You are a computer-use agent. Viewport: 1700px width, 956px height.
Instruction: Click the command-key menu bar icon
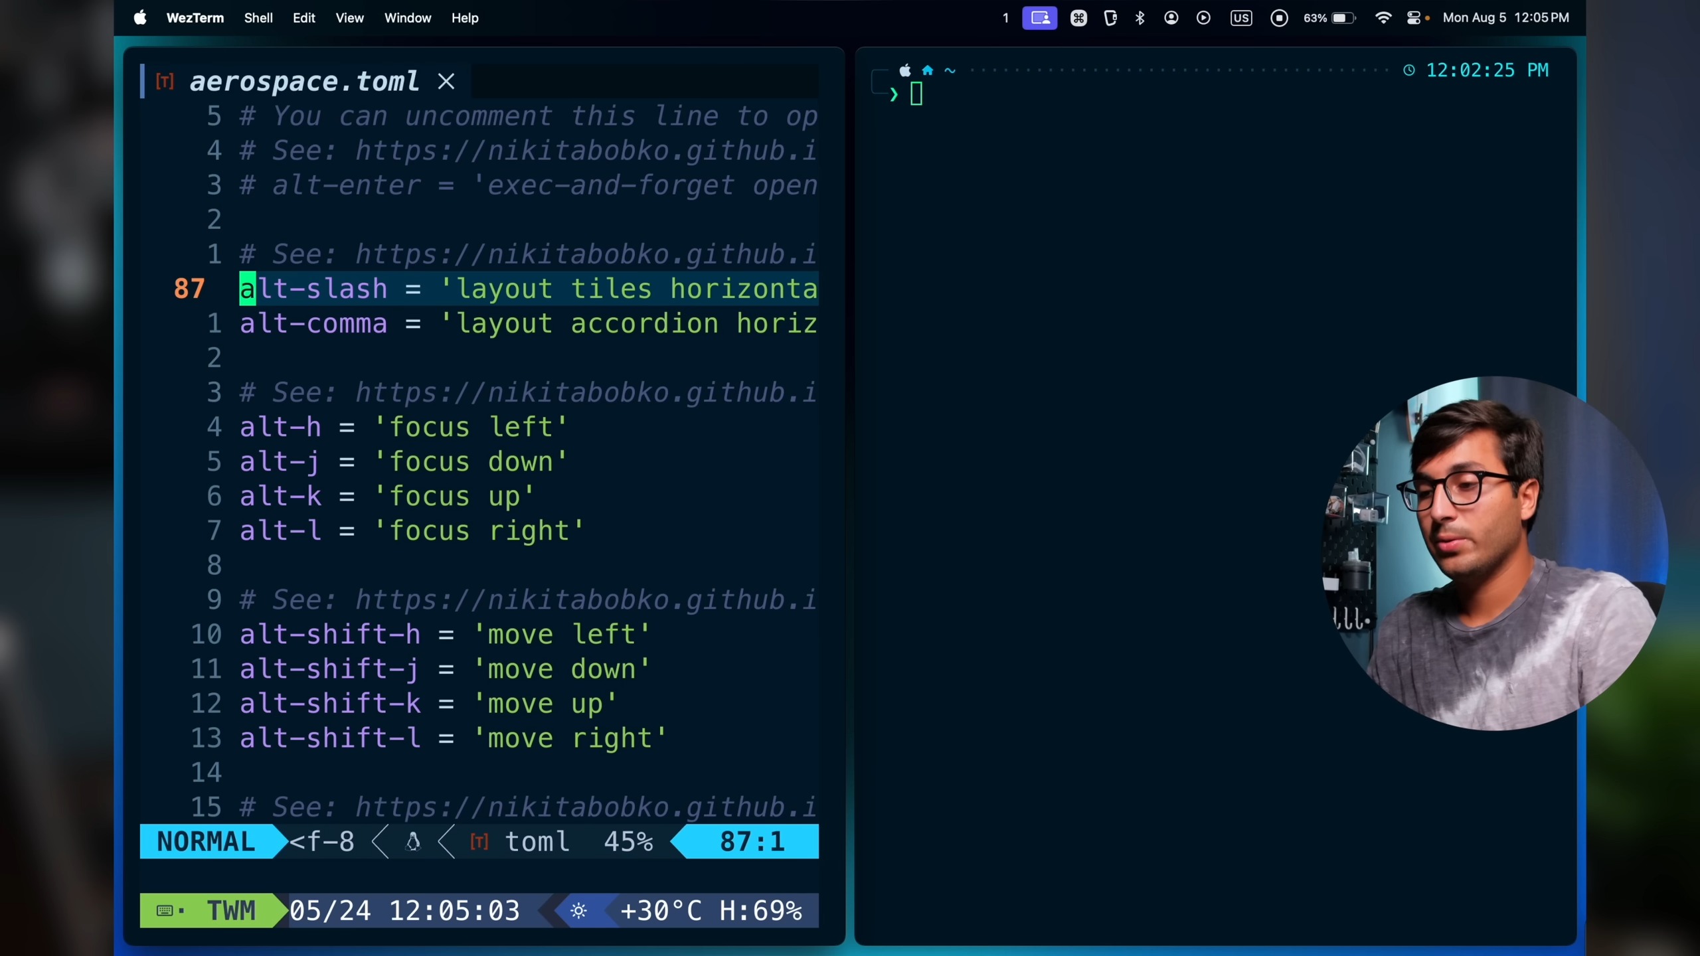click(1078, 18)
